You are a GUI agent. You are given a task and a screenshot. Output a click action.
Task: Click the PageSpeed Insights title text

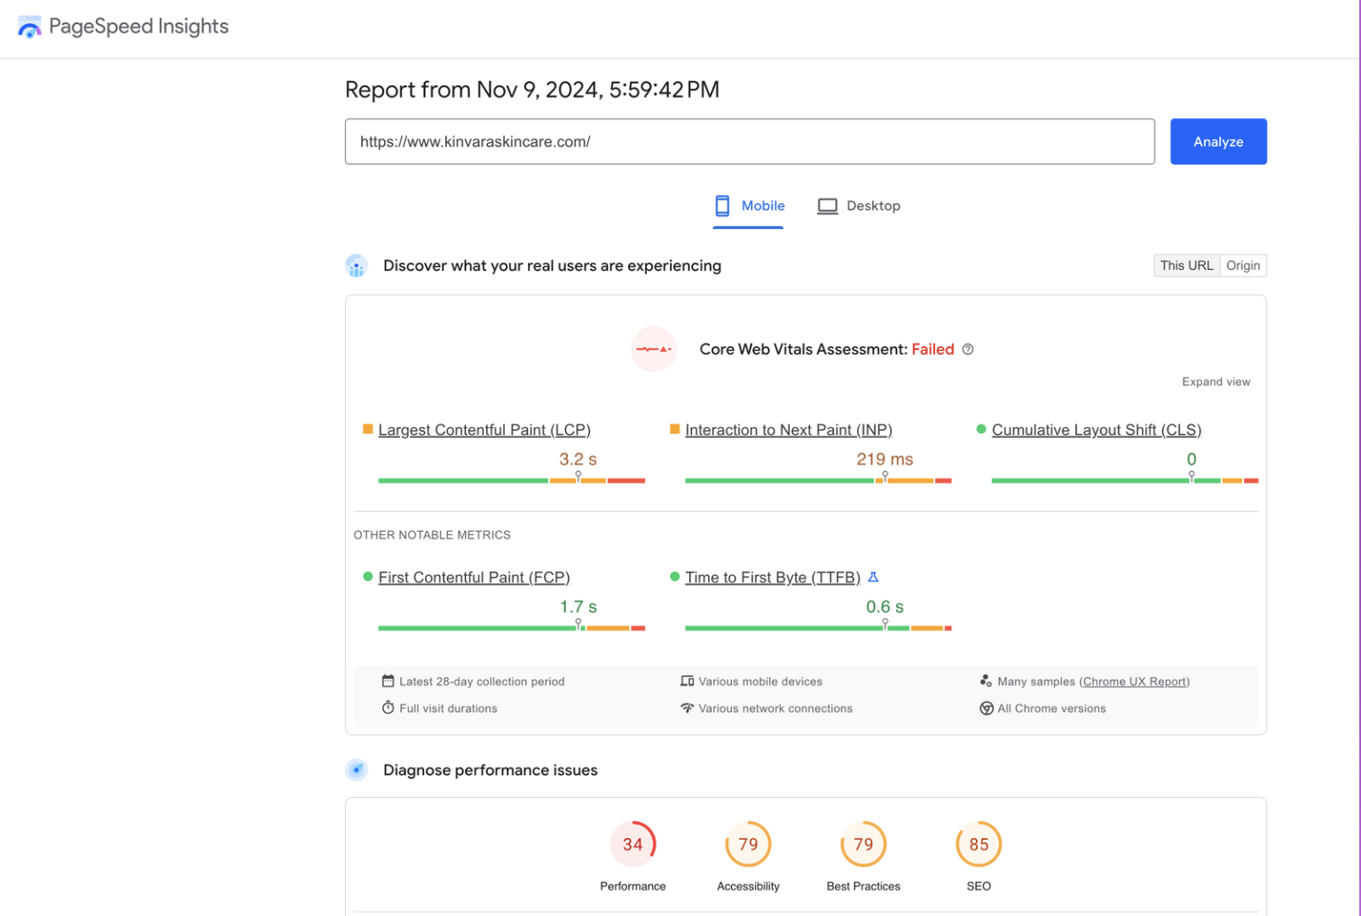point(138,27)
